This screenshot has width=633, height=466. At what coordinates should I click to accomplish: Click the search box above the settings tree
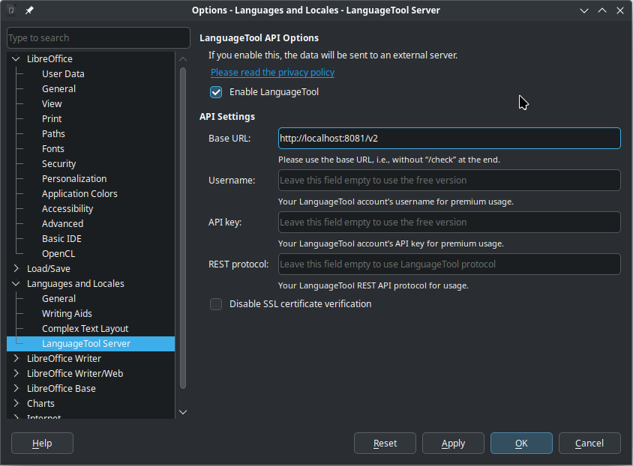pyautogui.click(x=97, y=37)
